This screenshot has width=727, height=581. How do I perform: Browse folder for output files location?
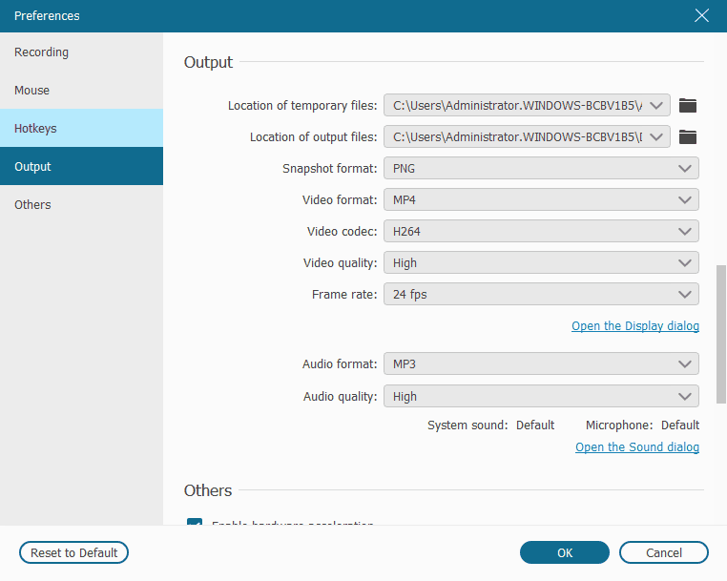click(x=688, y=136)
